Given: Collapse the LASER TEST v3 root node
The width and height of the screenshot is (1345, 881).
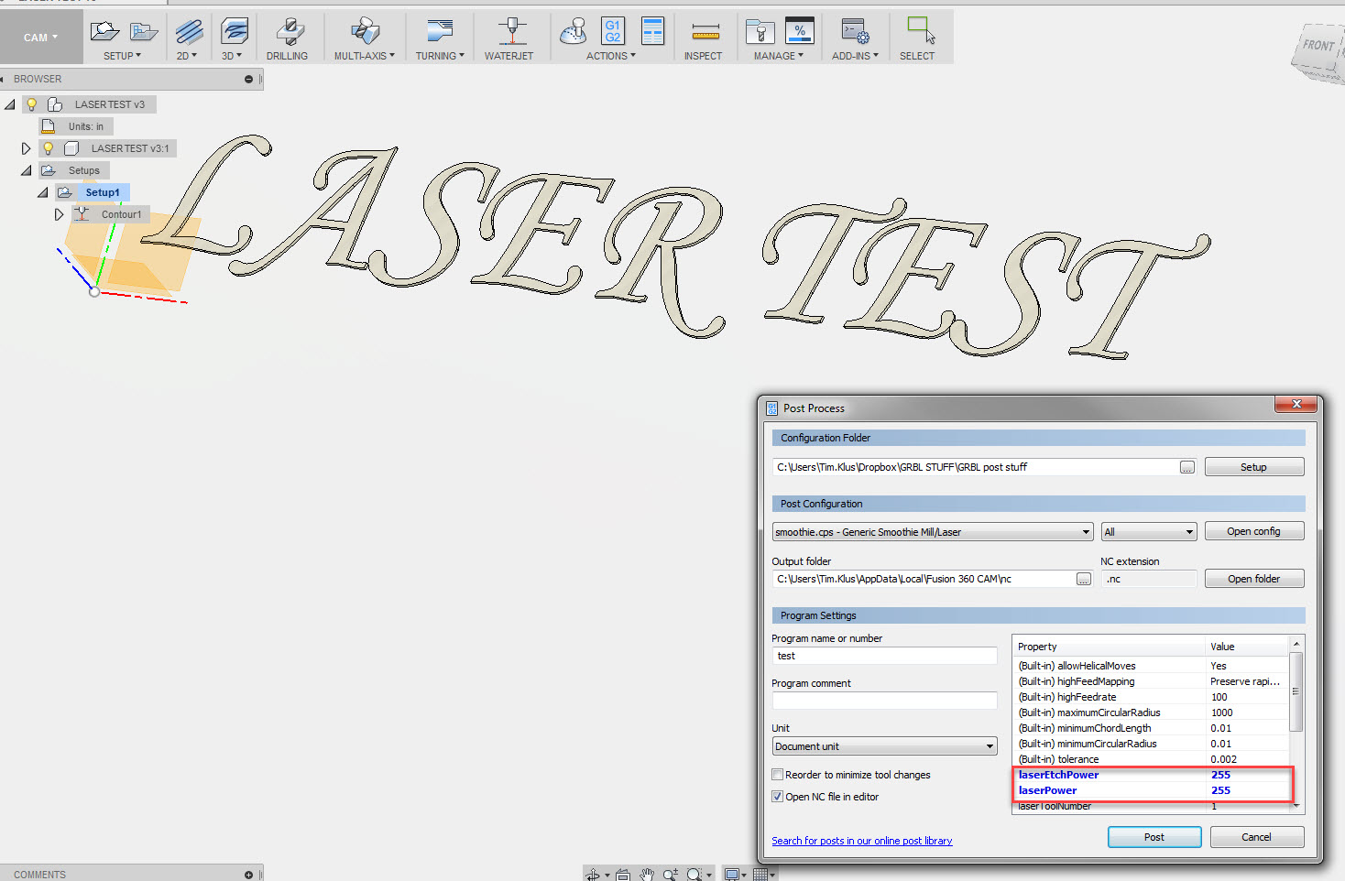Looking at the screenshot, I should (x=10, y=104).
